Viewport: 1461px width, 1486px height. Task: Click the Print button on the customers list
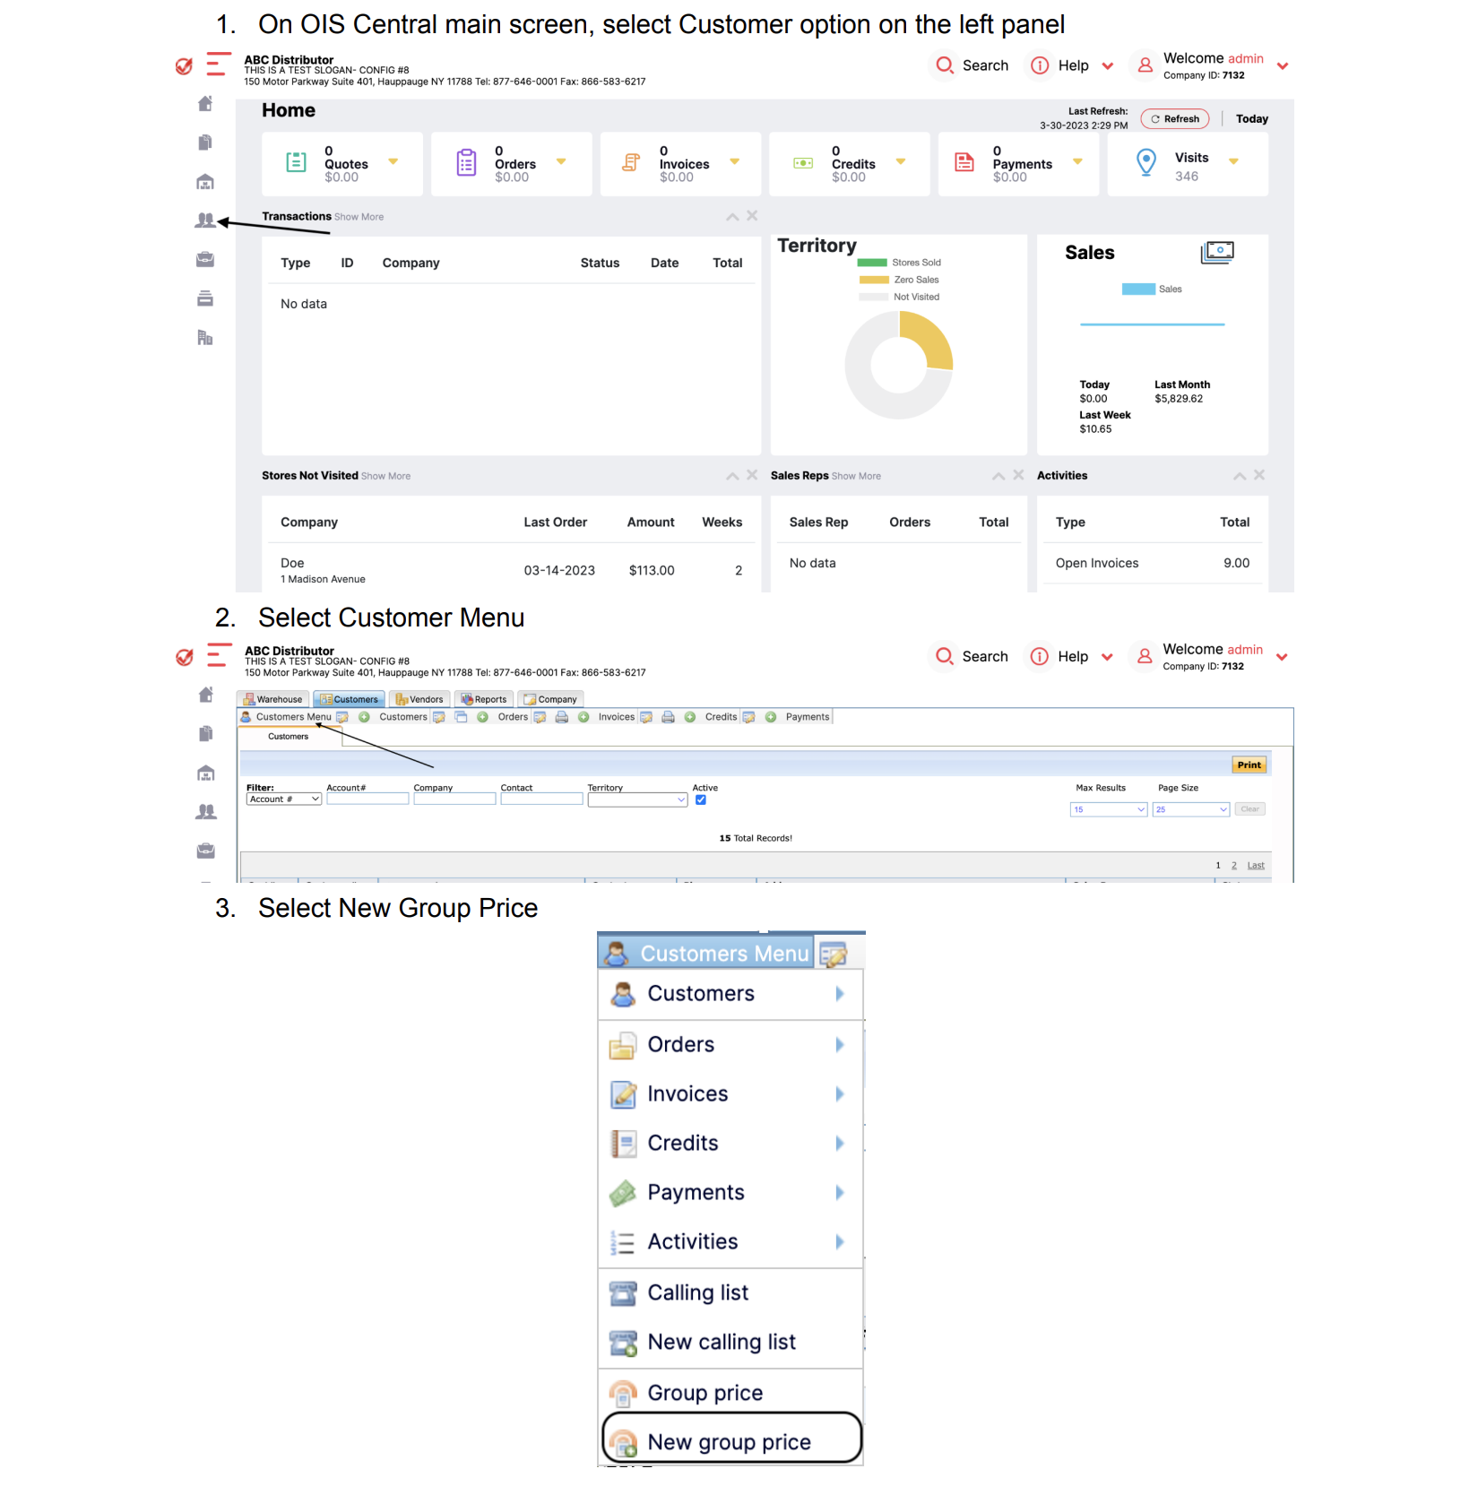tap(1249, 764)
